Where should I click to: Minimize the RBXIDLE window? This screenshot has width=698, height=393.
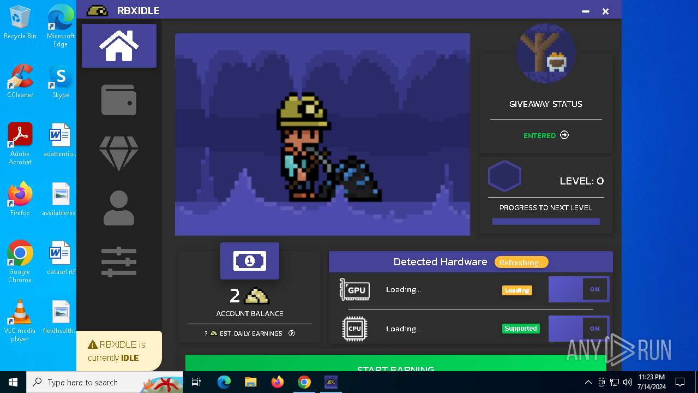tap(586, 11)
